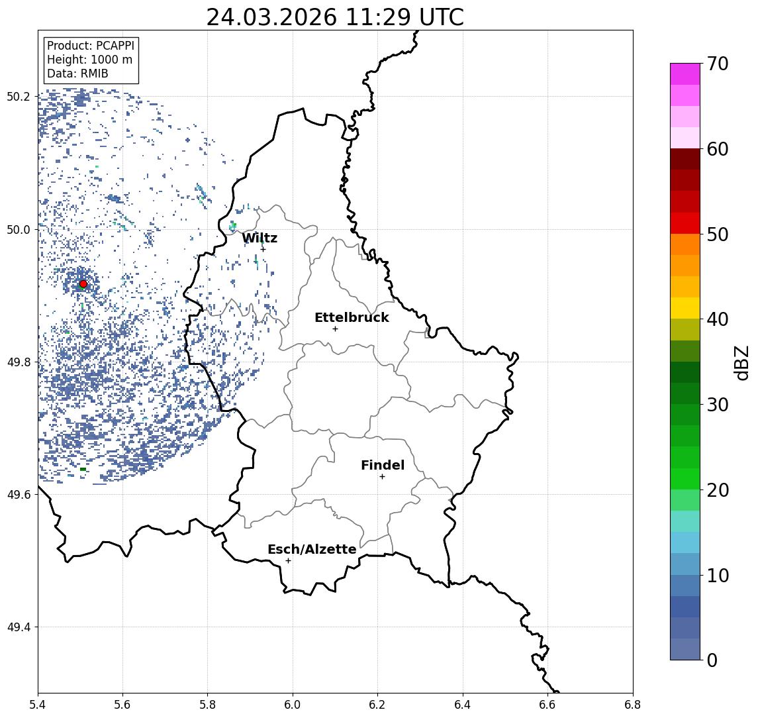Image resolution: width=758 pixels, height=718 pixels.
Task: Click the 30 tick label on colorbar
Action: coord(718,405)
